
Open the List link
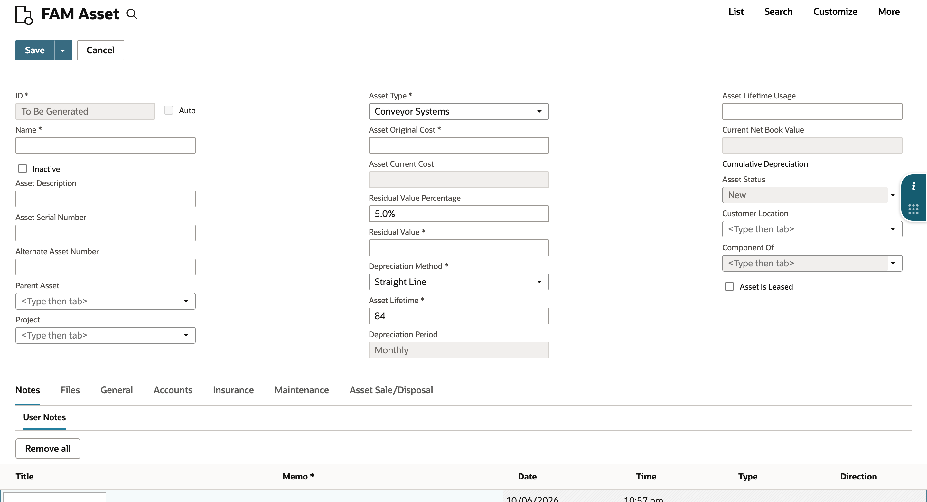coord(736,12)
